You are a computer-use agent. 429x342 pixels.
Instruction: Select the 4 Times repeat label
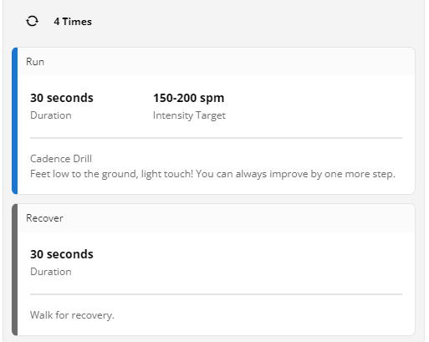[x=73, y=22]
